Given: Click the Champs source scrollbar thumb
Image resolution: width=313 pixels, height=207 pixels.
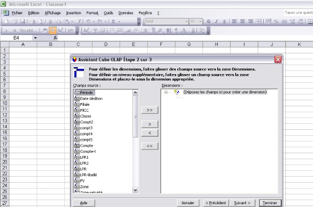Looking at the screenshot, I should click(x=135, y=116).
